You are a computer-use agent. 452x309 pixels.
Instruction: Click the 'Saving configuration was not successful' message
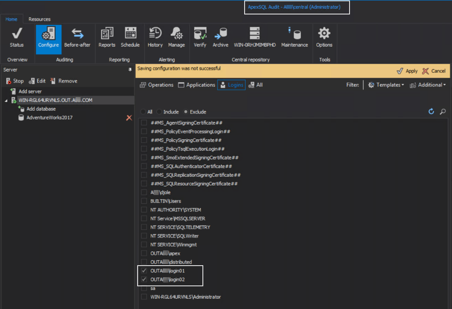(179, 69)
